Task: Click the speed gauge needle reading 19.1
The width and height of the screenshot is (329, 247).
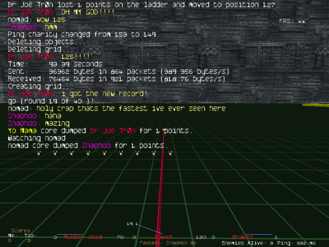Action: coord(146,228)
